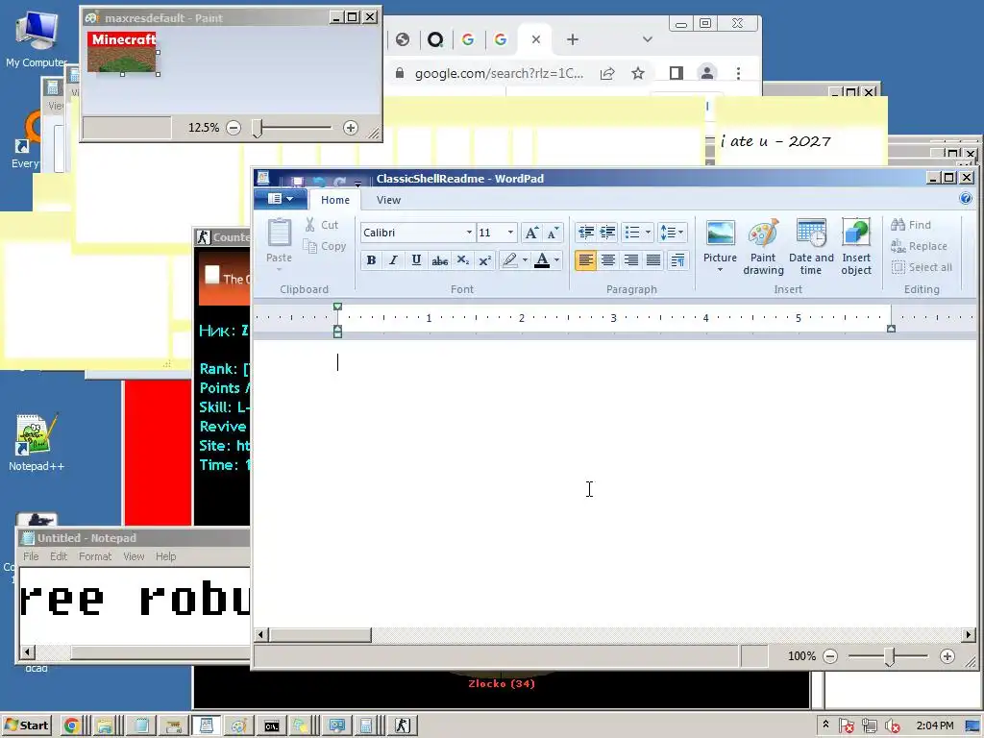Click the line spacing icon in WordPad
Image resolution: width=984 pixels, height=738 pixels.
668,233
